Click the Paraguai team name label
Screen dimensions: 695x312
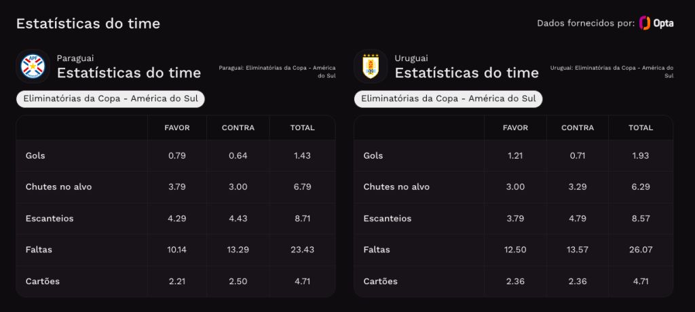pos(75,58)
